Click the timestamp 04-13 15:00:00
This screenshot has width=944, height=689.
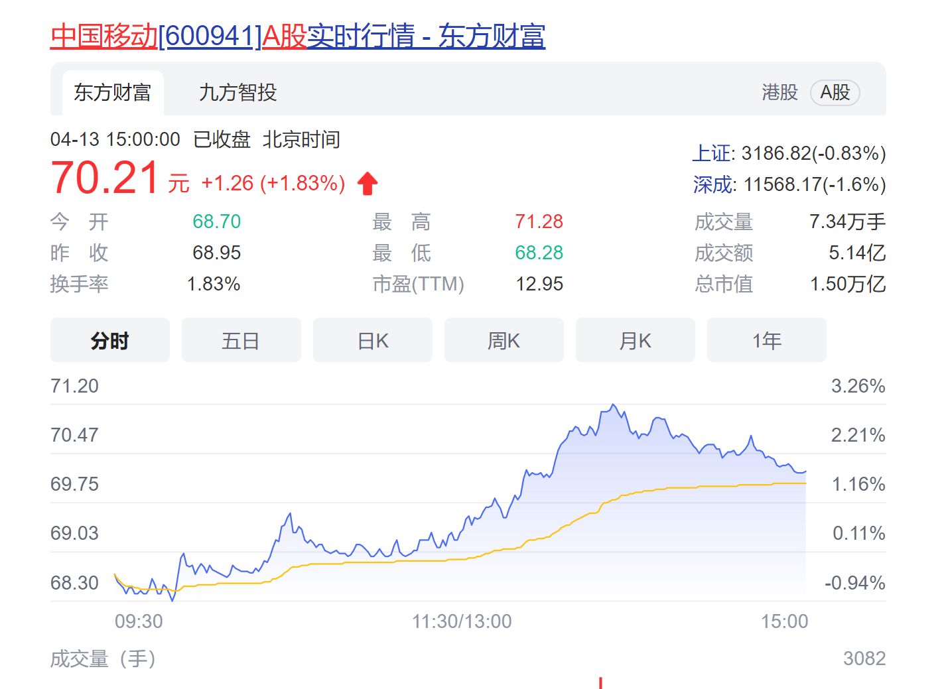[x=115, y=139]
